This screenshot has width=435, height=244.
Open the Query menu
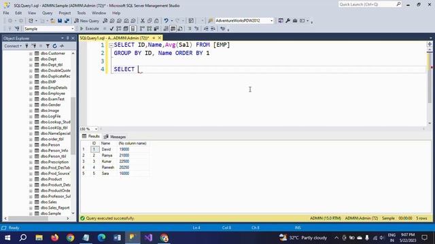(x=47, y=13)
